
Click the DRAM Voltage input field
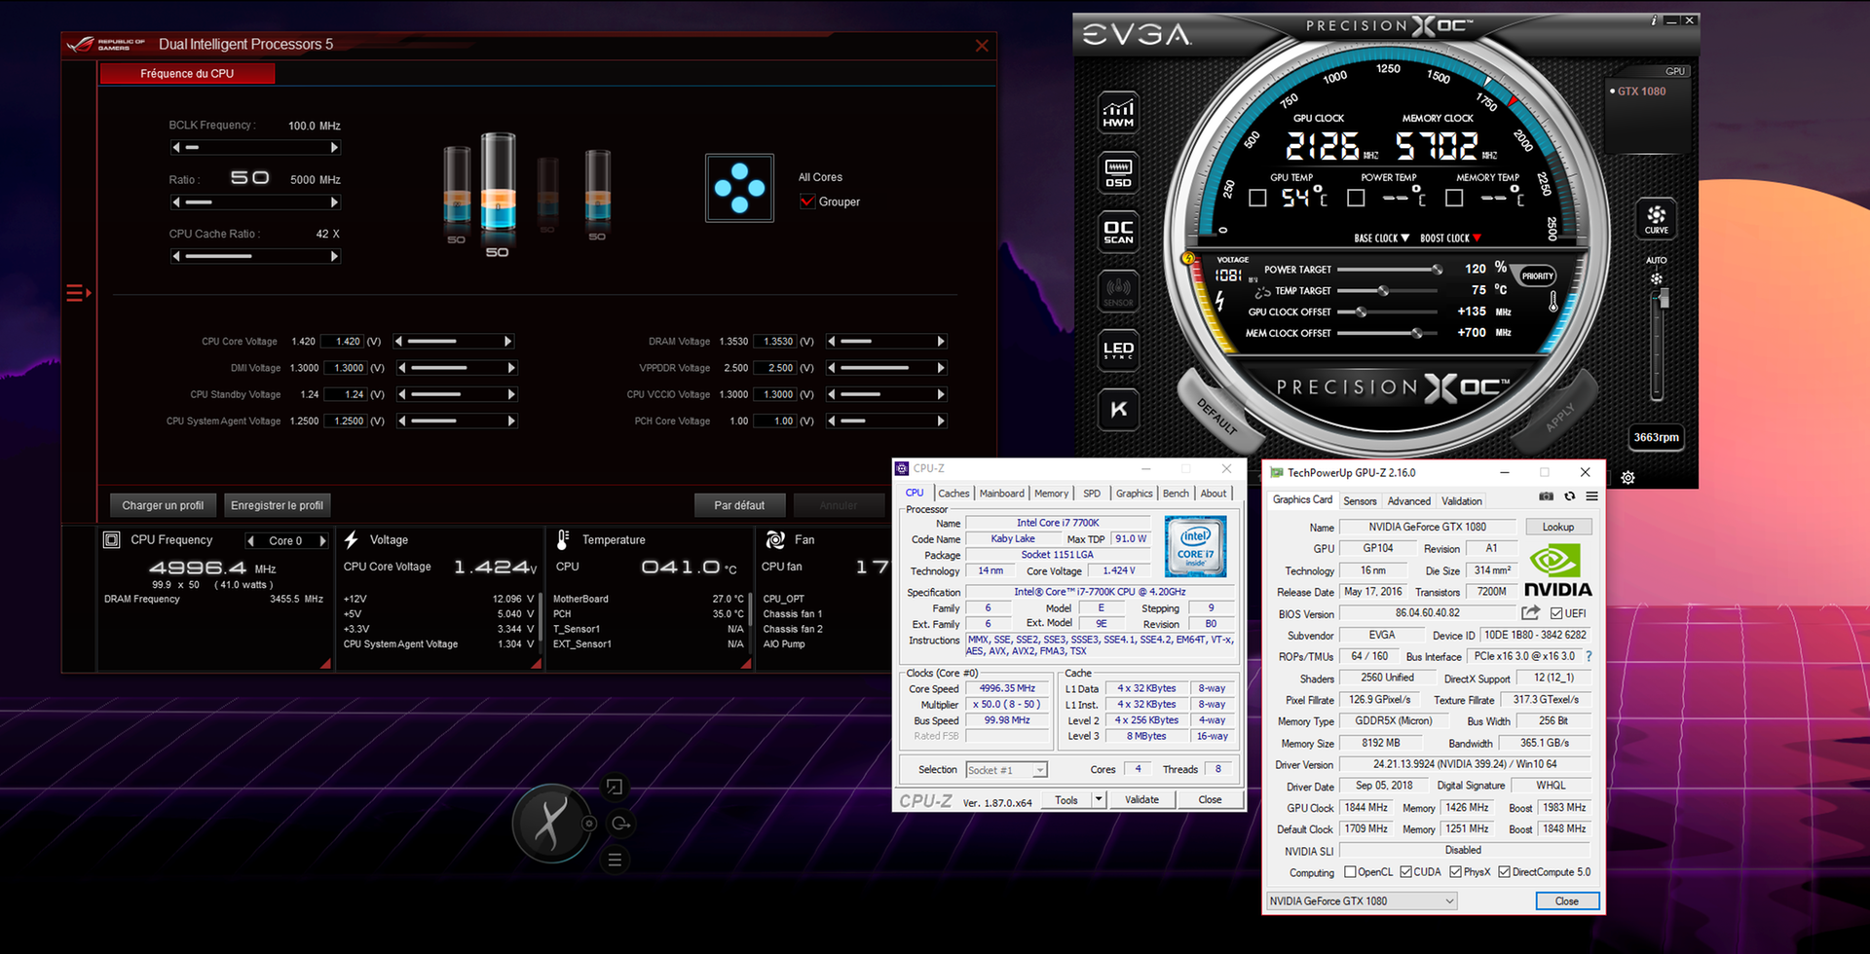pyautogui.click(x=773, y=342)
